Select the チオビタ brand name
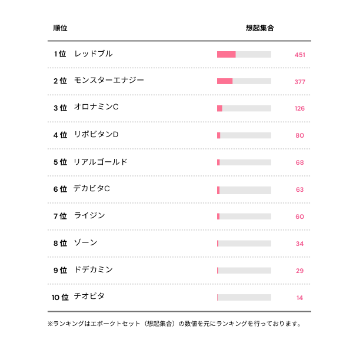This screenshot has width=353, height=353. [x=89, y=297]
